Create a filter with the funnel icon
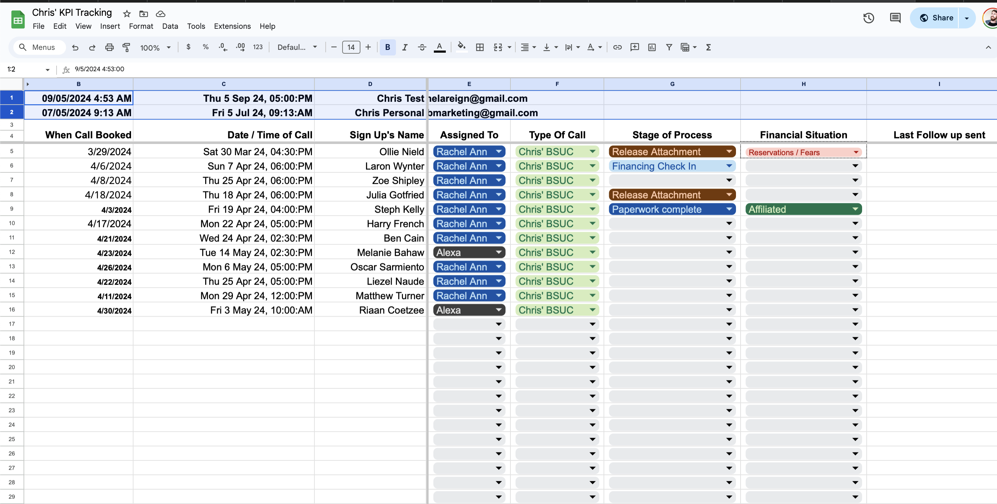997x504 pixels. click(669, 47)
